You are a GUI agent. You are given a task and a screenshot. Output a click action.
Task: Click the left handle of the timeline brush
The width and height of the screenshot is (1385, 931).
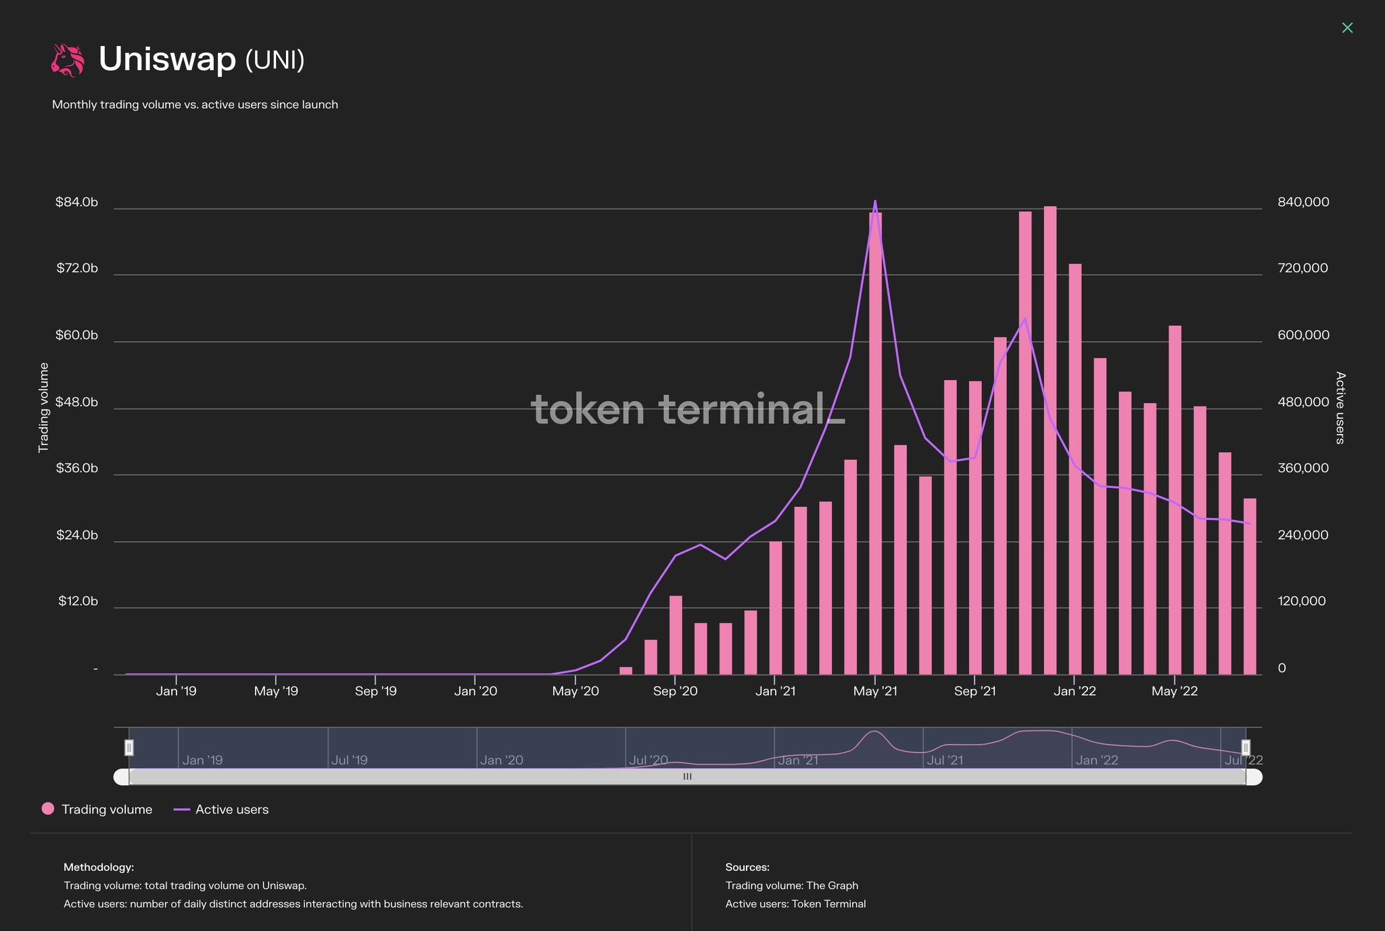128,748
